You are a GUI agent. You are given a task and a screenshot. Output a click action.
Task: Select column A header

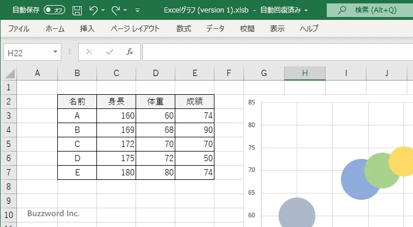pyautogui.click(x=37, y=73)
